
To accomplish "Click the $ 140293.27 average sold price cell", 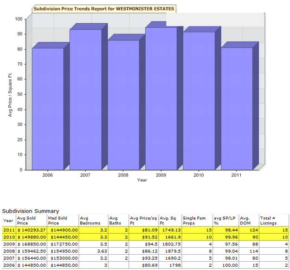I will click(x=32, y=230).
